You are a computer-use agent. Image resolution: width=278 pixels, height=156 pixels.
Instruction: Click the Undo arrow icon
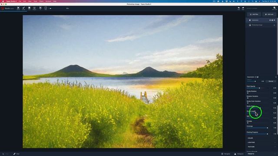click(x=238, y=8)
